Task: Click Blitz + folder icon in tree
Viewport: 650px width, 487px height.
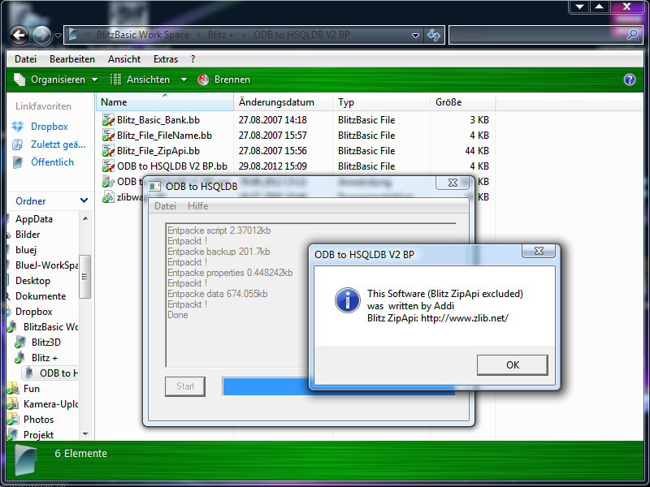Action: (x=19, y=357)
